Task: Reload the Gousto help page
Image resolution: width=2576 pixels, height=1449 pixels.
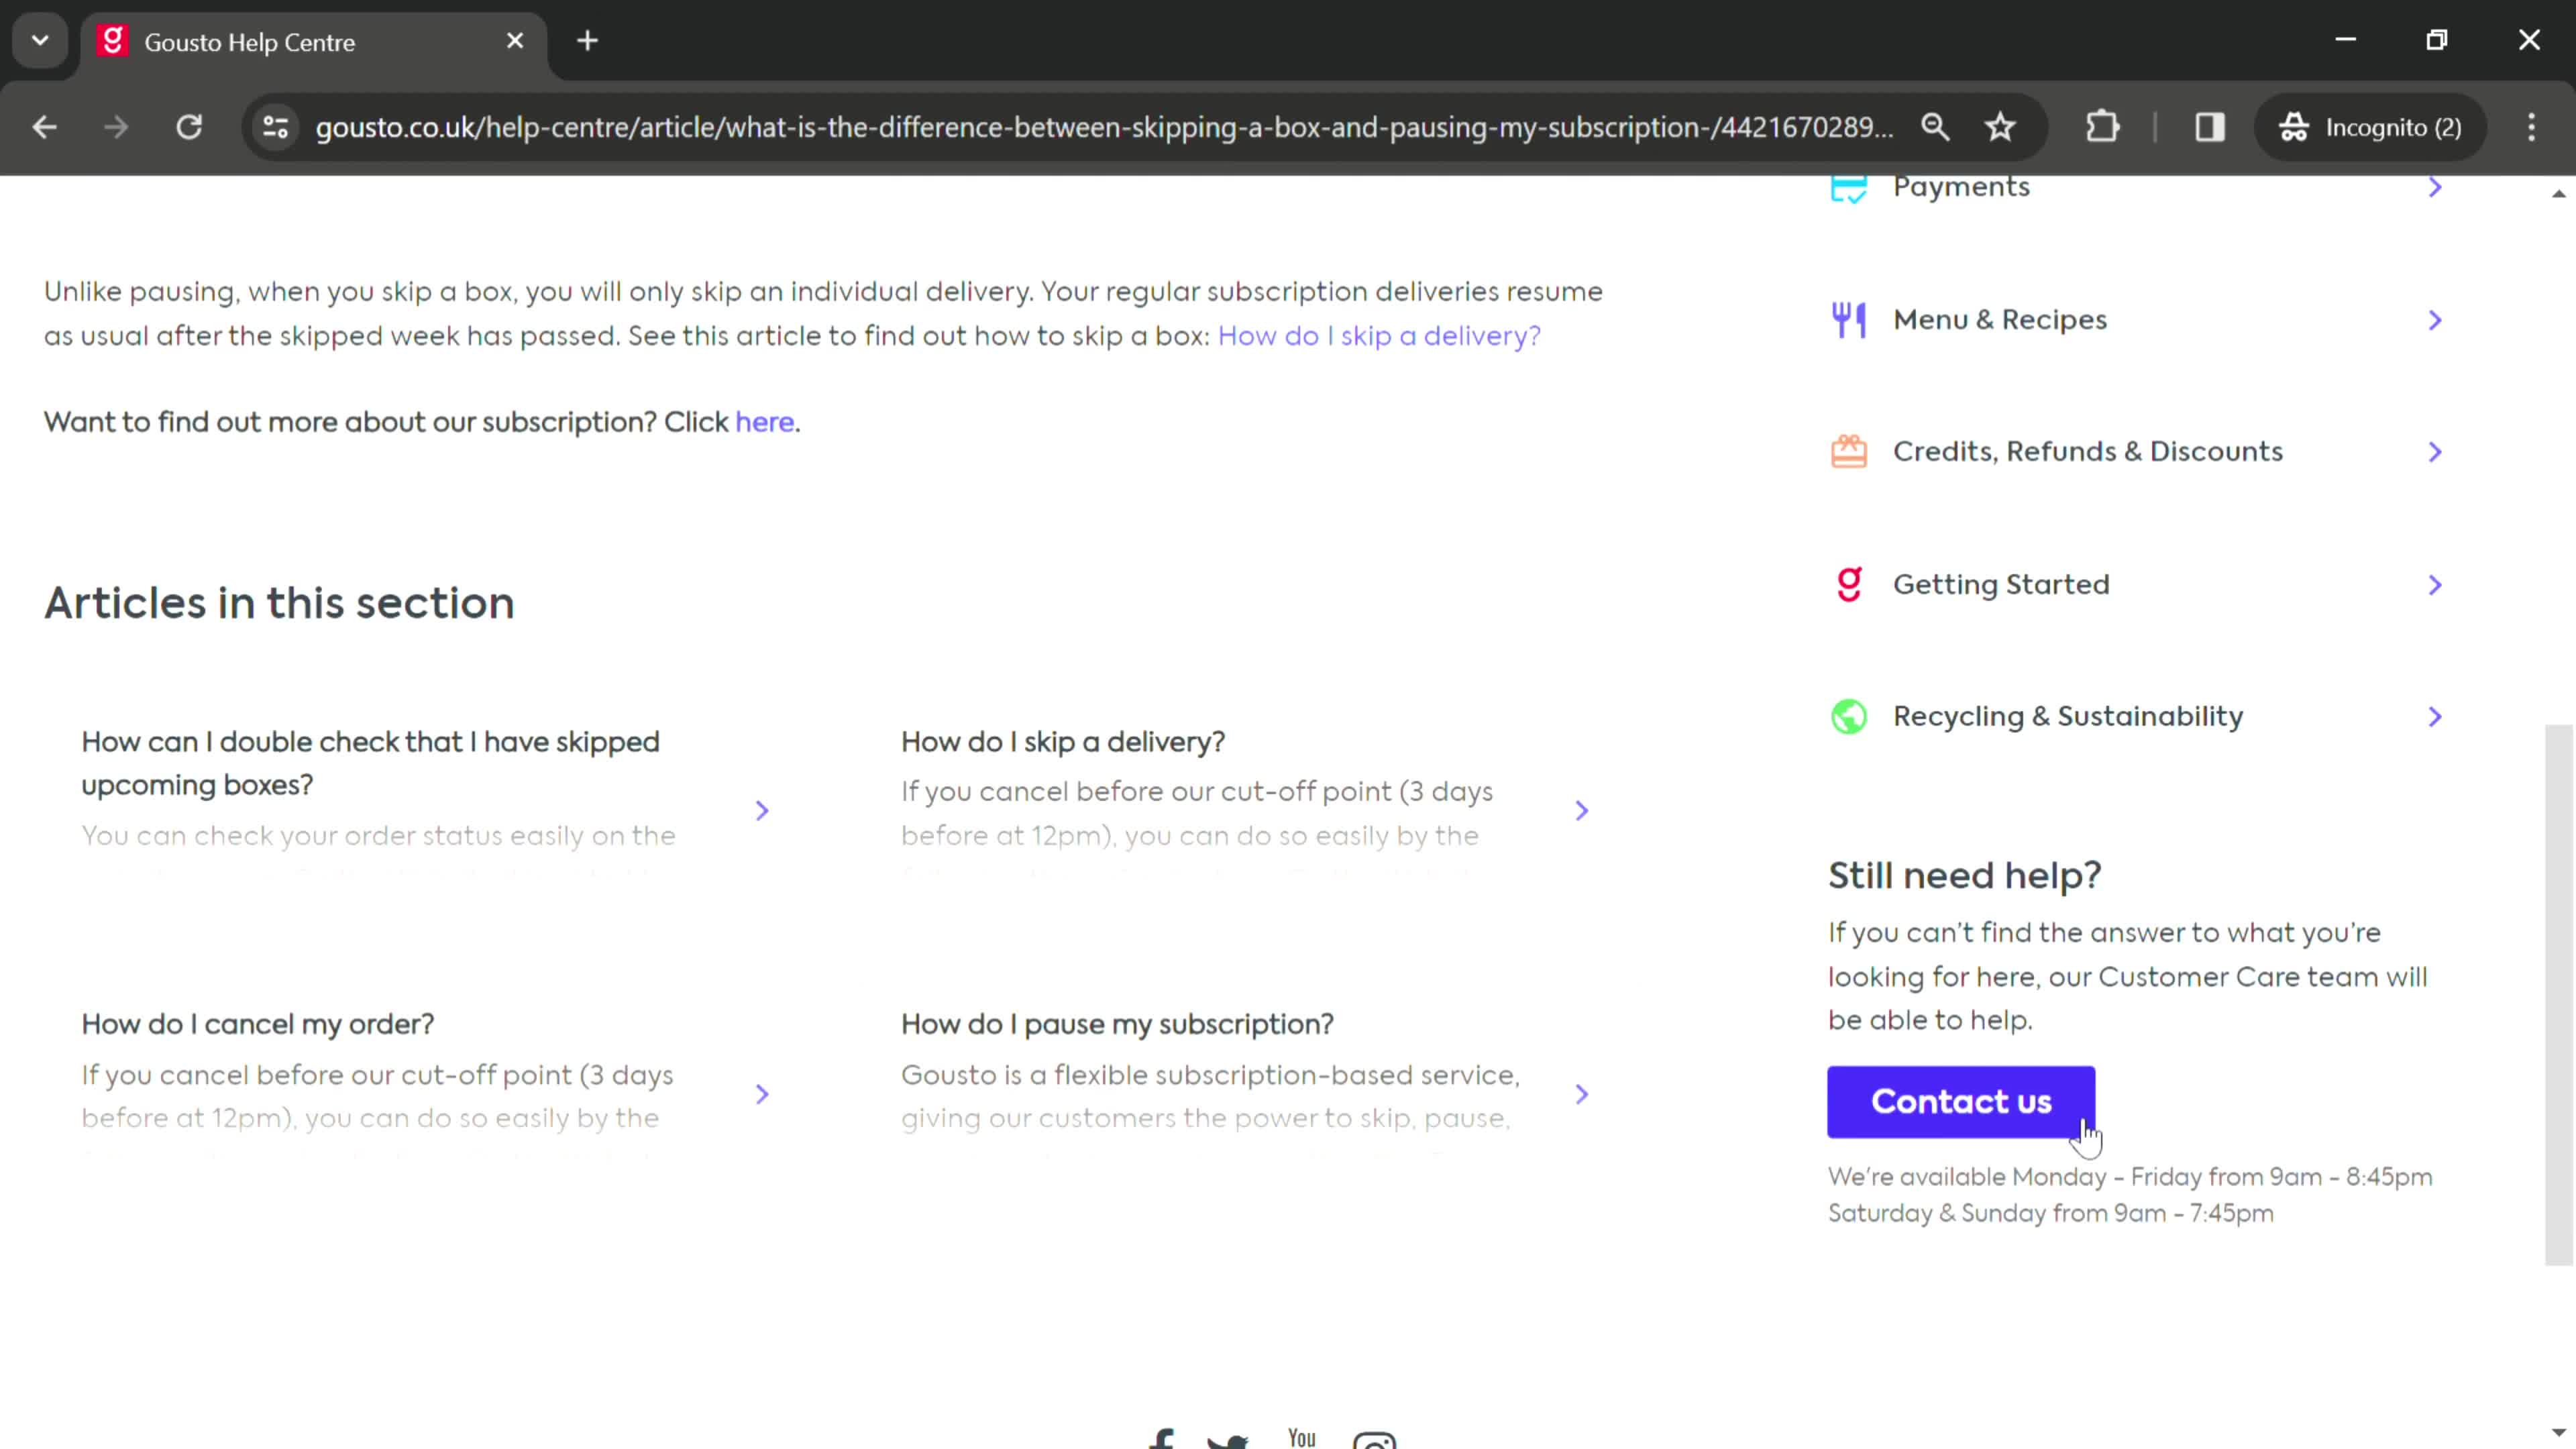Action: point(189,127)
